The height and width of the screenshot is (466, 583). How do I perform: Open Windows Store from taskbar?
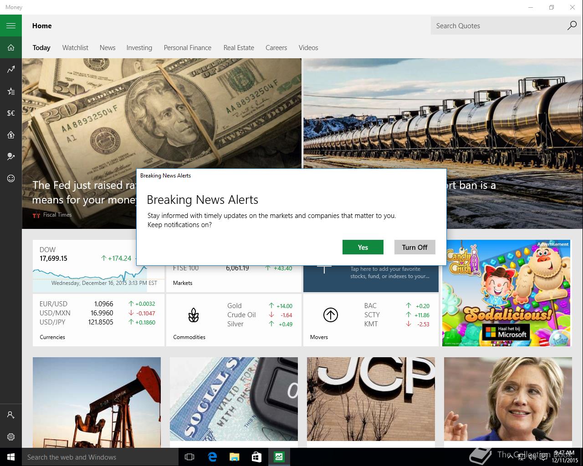[x=256, y=457]
